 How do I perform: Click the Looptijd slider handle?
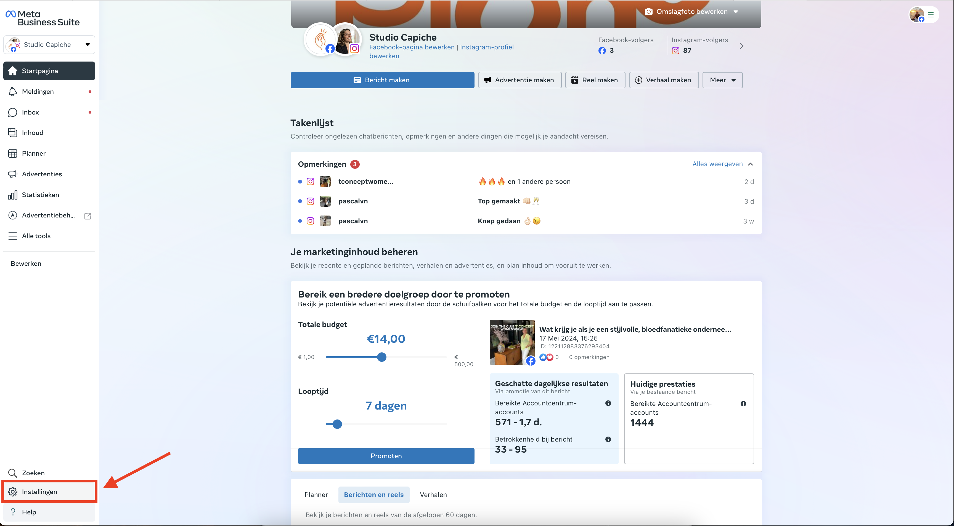[337, 424]
